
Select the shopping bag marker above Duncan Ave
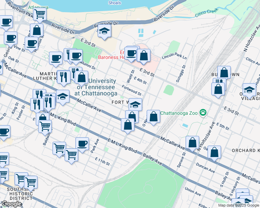click(214, 152)
